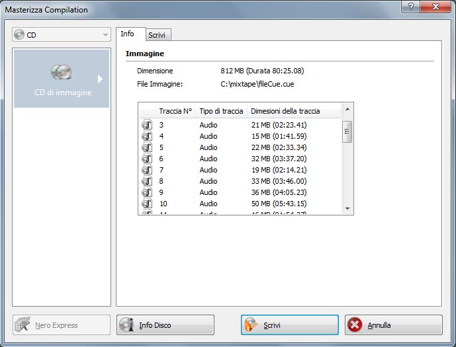The image size is (456, 347).
Task: Click the track list scroll down arrow
Action: [347, 208]
